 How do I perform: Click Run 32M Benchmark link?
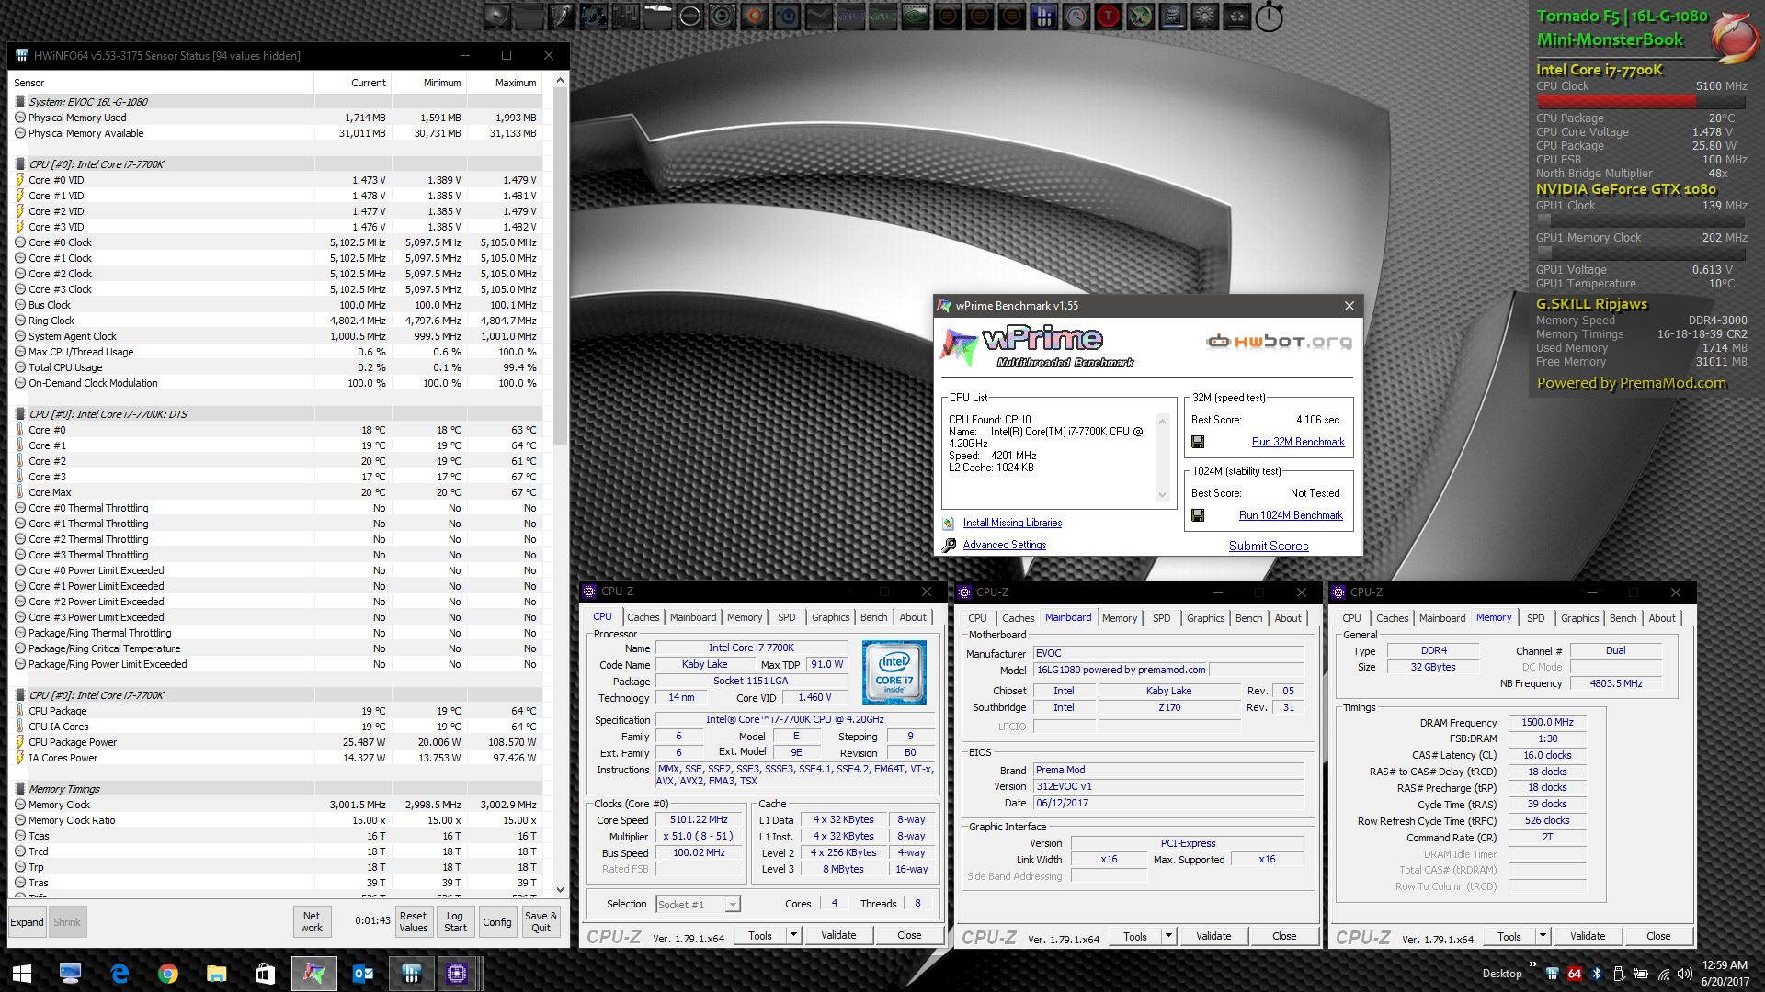pos(1298,442)
